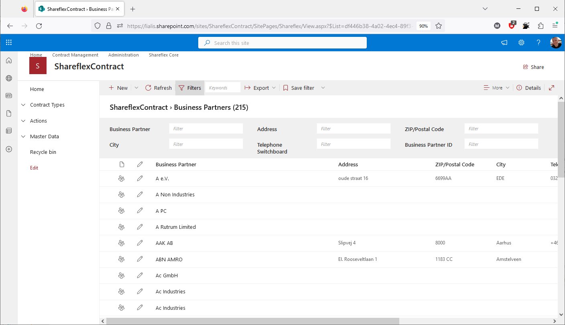This screenshot has width=565, height=325.
Task: Click the Home icon in the left rail
Action: coord(9,61)
